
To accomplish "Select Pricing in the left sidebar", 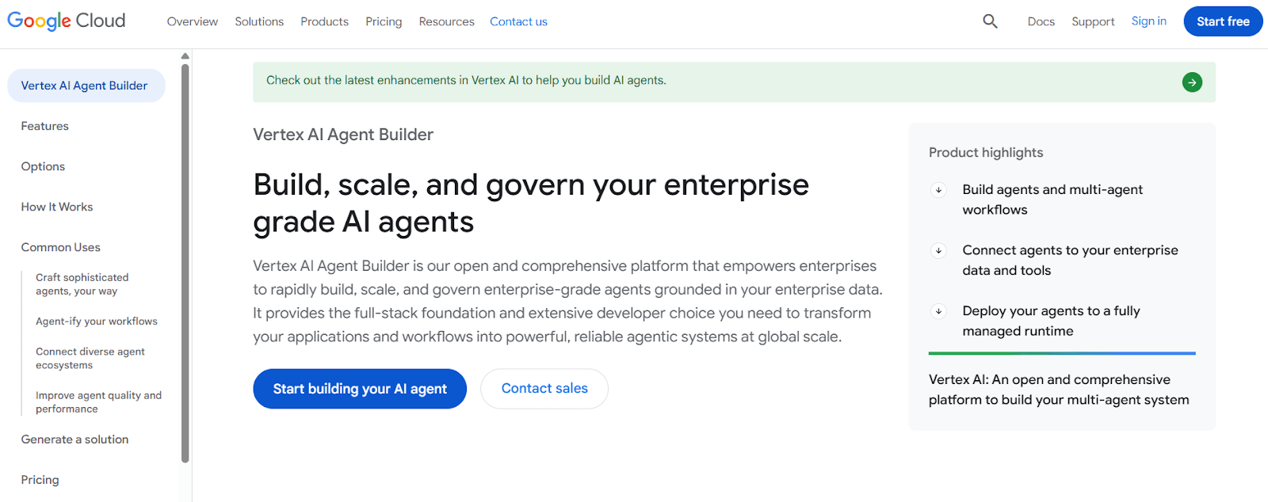I will pyautogui.click(x=40, y=480).
